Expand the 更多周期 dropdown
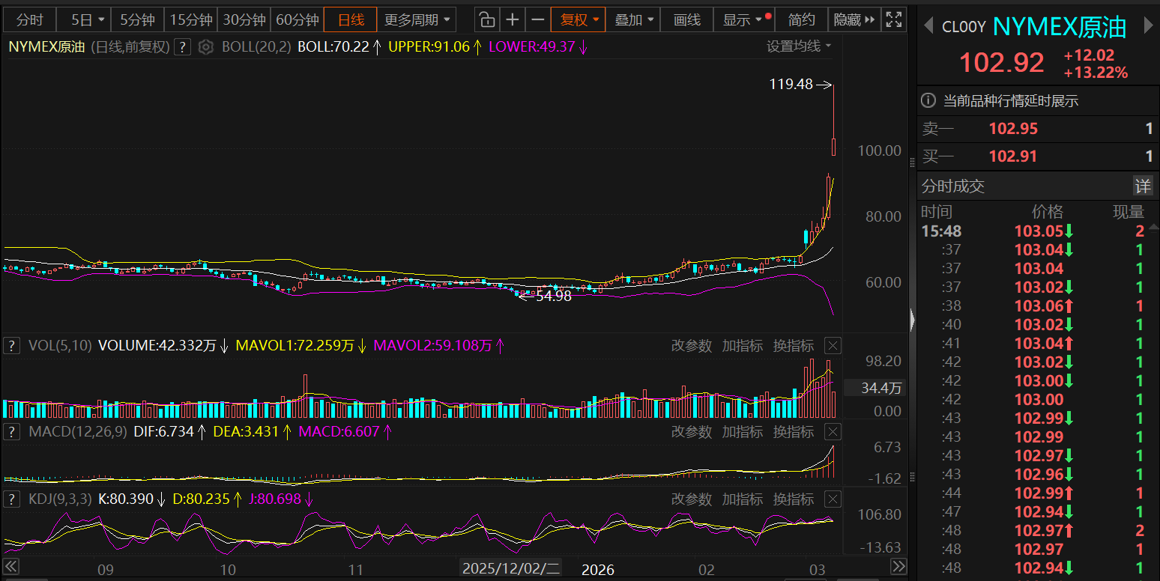This screenshot has height=581, width=1160. click(x=418, y=19)
